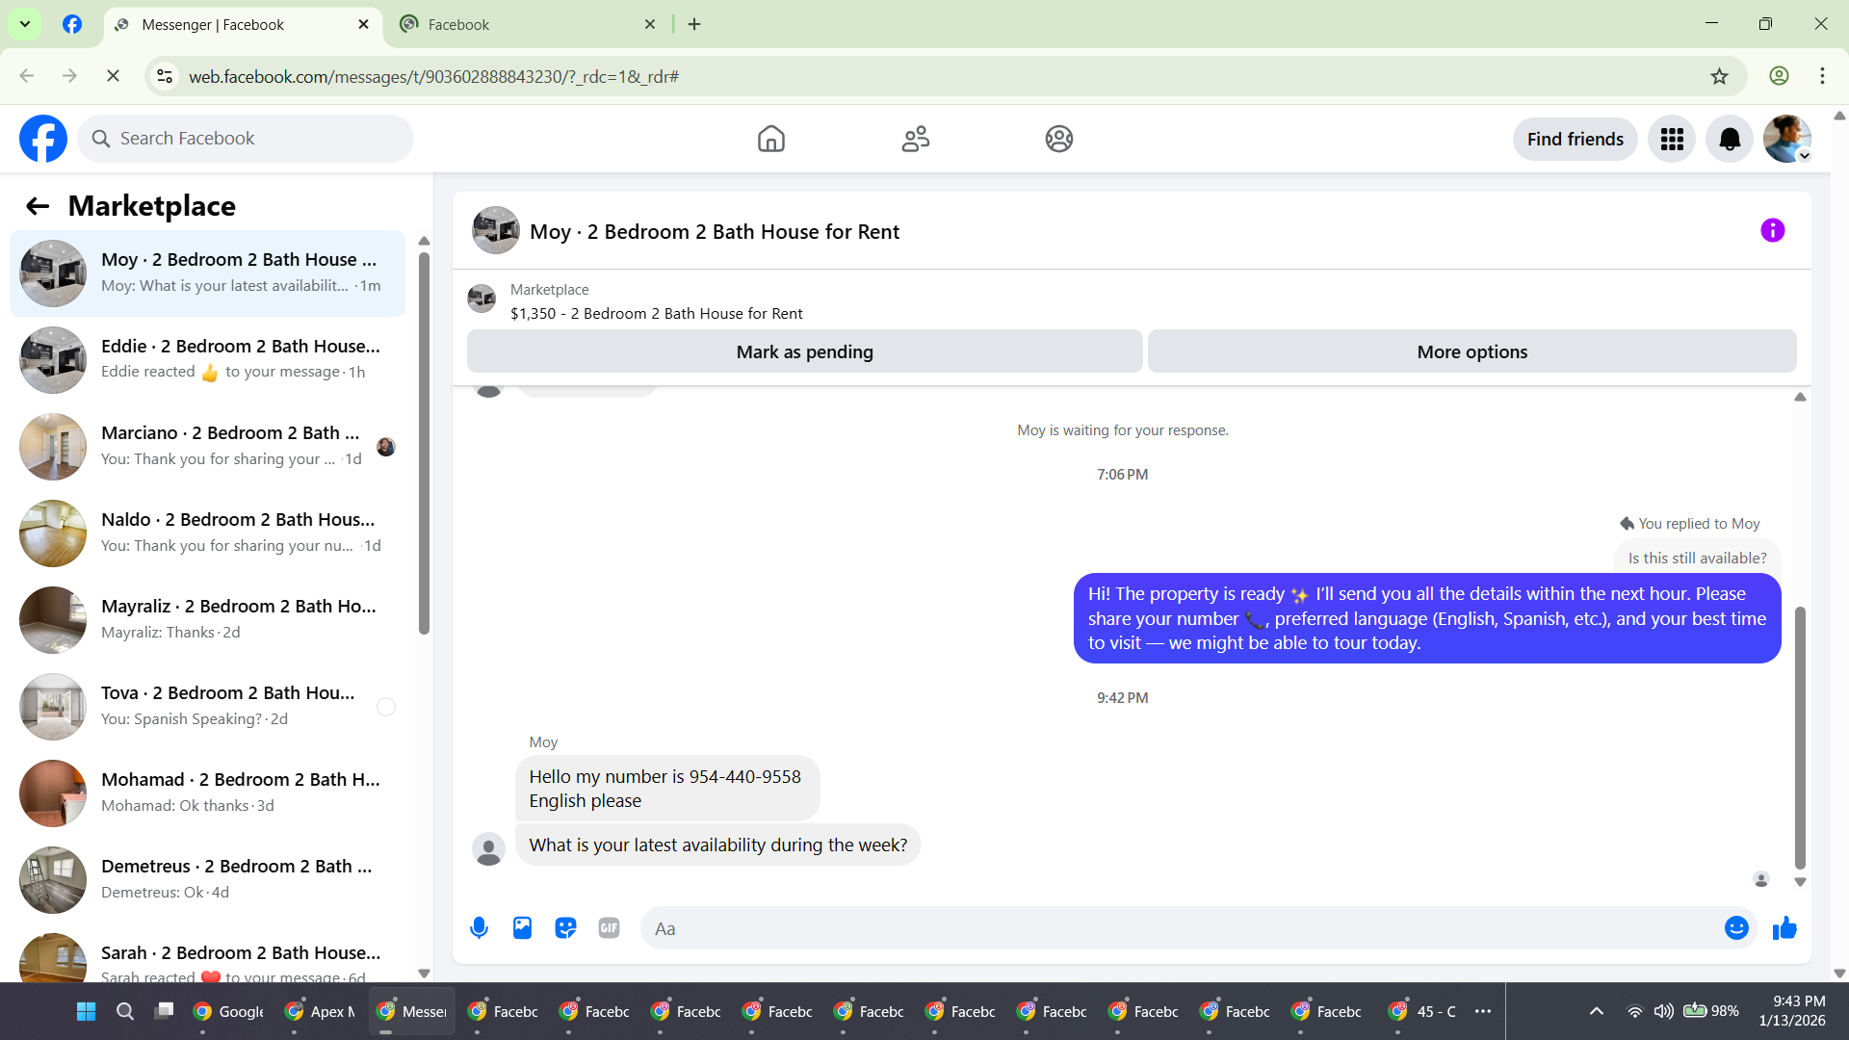Go back using Marketplace back arrow
Screen dimensions: 1849x1040
tap(38, 206)
